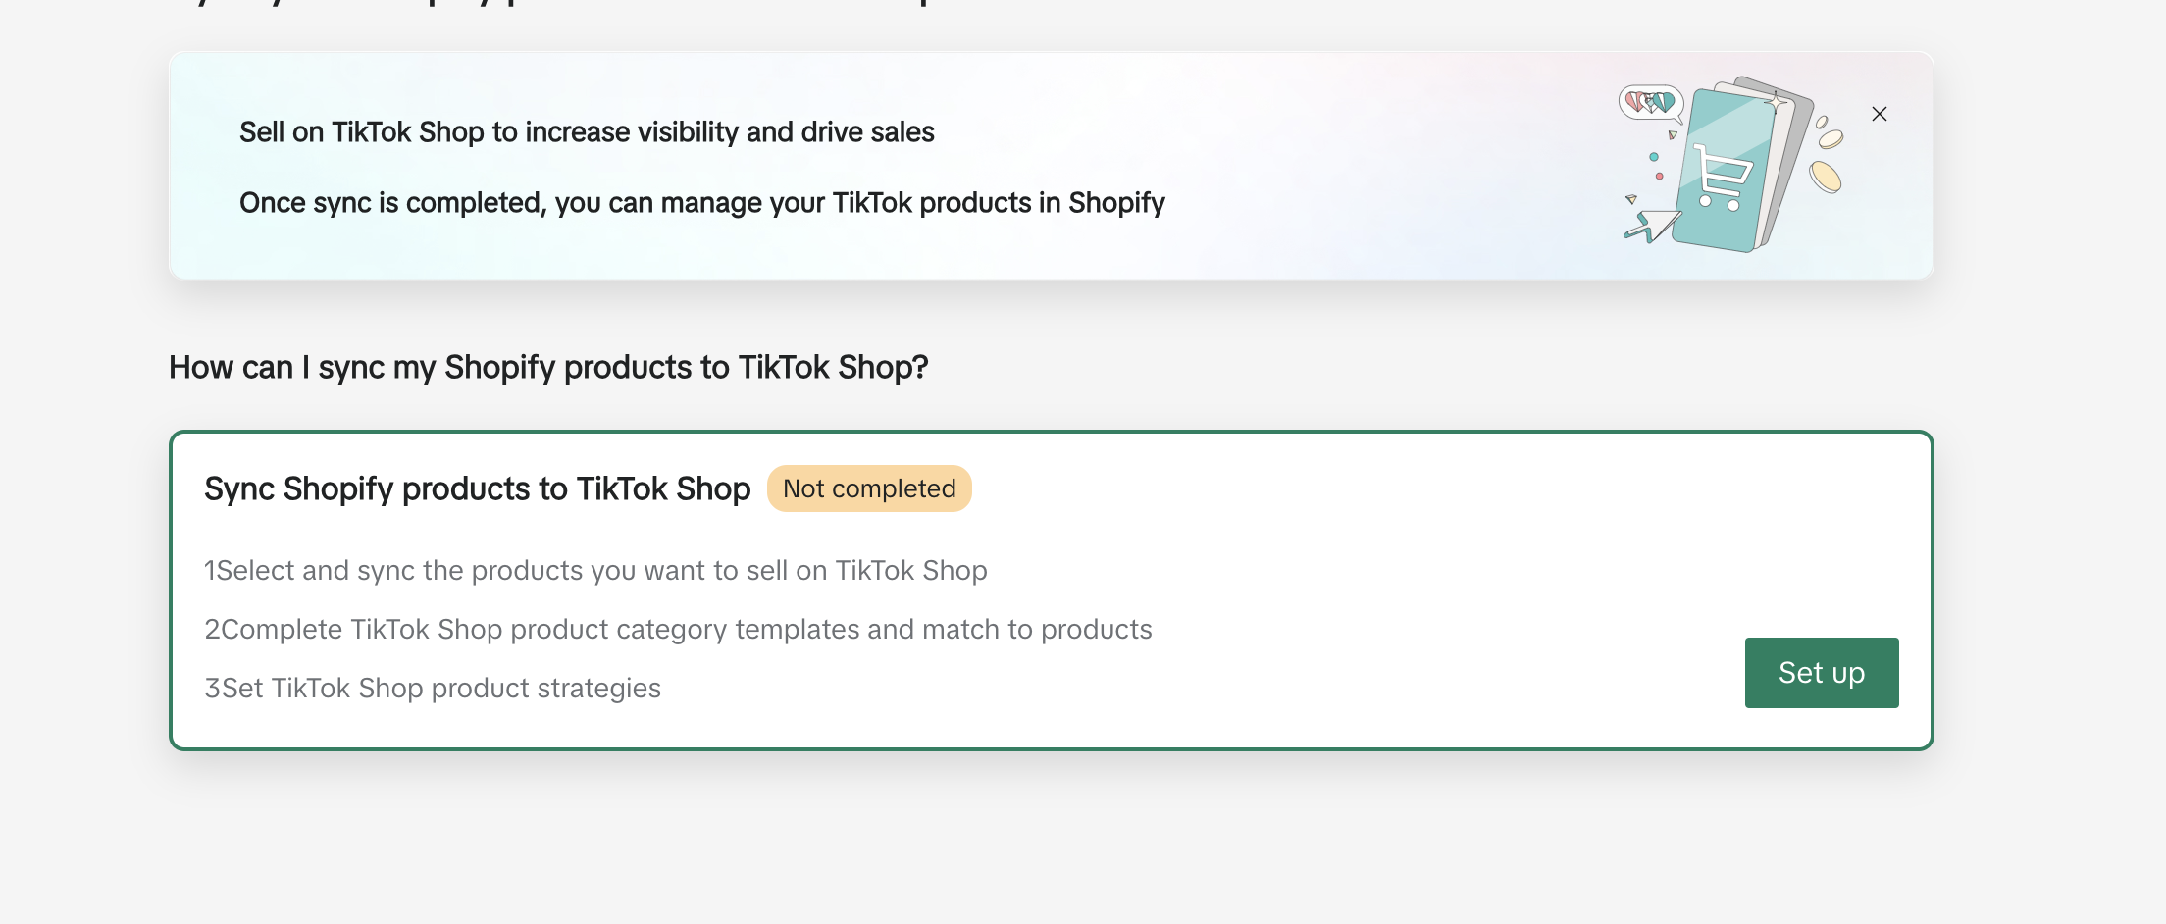Screen dimensions: 2166x924
Task: Click the 'How can I sync' heading
Action: pyautogui.click(x=548, y=367)
